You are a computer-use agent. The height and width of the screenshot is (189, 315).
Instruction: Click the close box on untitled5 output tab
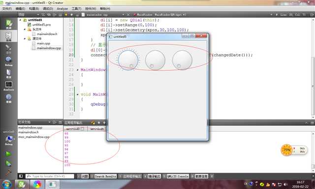tap(82, 129)
